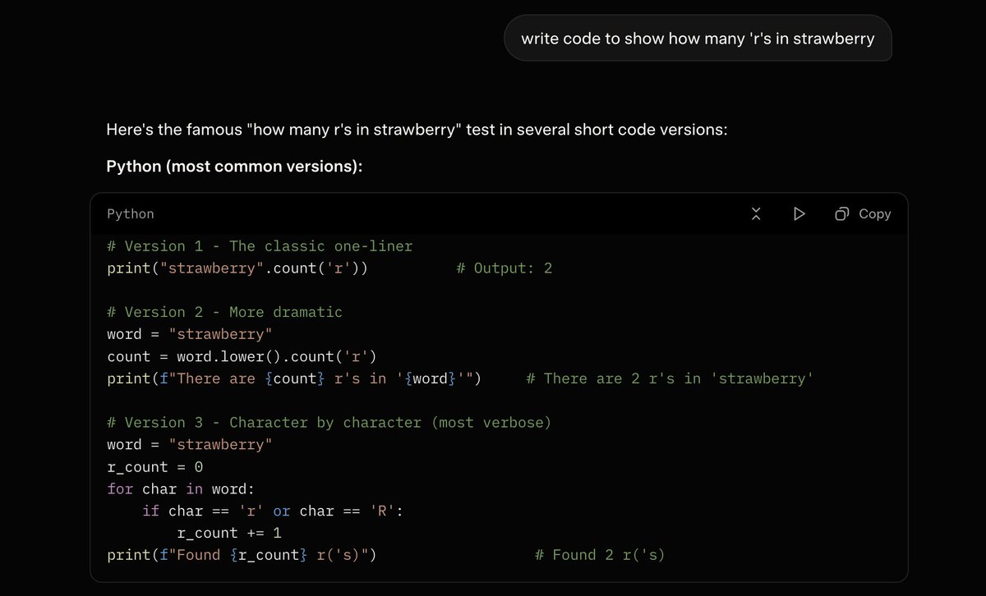This screenshot has height=596, width=986.
Task: Click the r_count = 0 line
Action: pyautogui.click(x=154, y=467)
